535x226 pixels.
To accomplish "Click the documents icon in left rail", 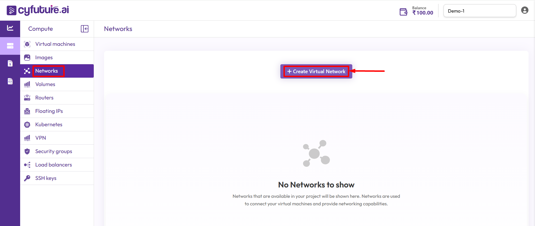I will pyautogui.click(x=10, y=81).
